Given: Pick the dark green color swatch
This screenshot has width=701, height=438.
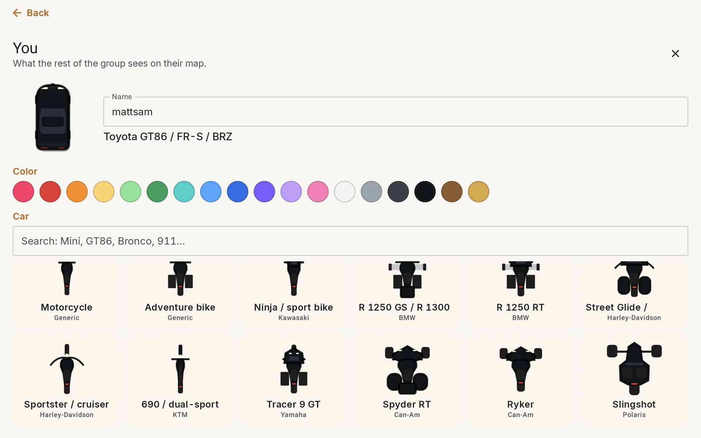Looking at the screenshot, I should pyautogui.click(x=157, y=192).
